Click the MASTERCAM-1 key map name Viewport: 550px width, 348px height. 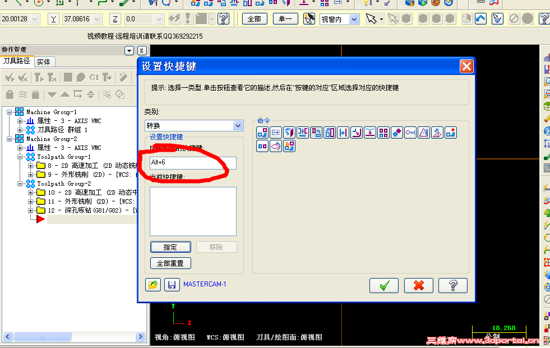[205, 284]
